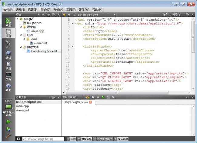The height and width of the screenshot is (143, 197).
Task: Start debugging with the debug run icon
Action: click(8, 129)
